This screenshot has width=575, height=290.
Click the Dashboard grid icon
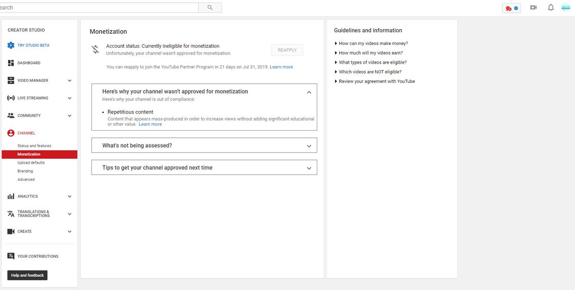(11, 63)
